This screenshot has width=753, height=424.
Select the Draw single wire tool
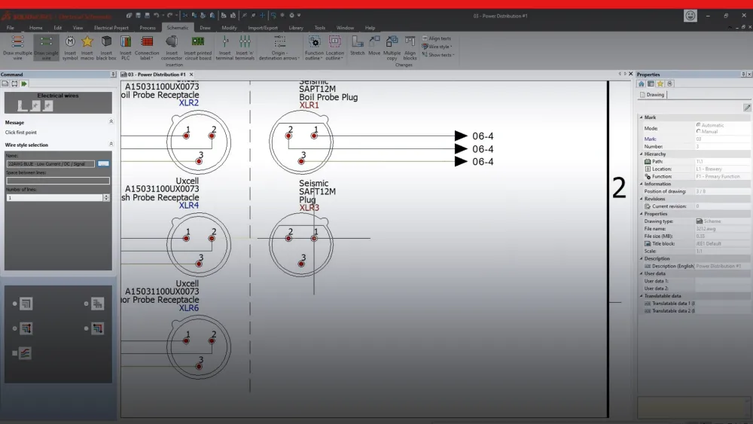(46, 47)
